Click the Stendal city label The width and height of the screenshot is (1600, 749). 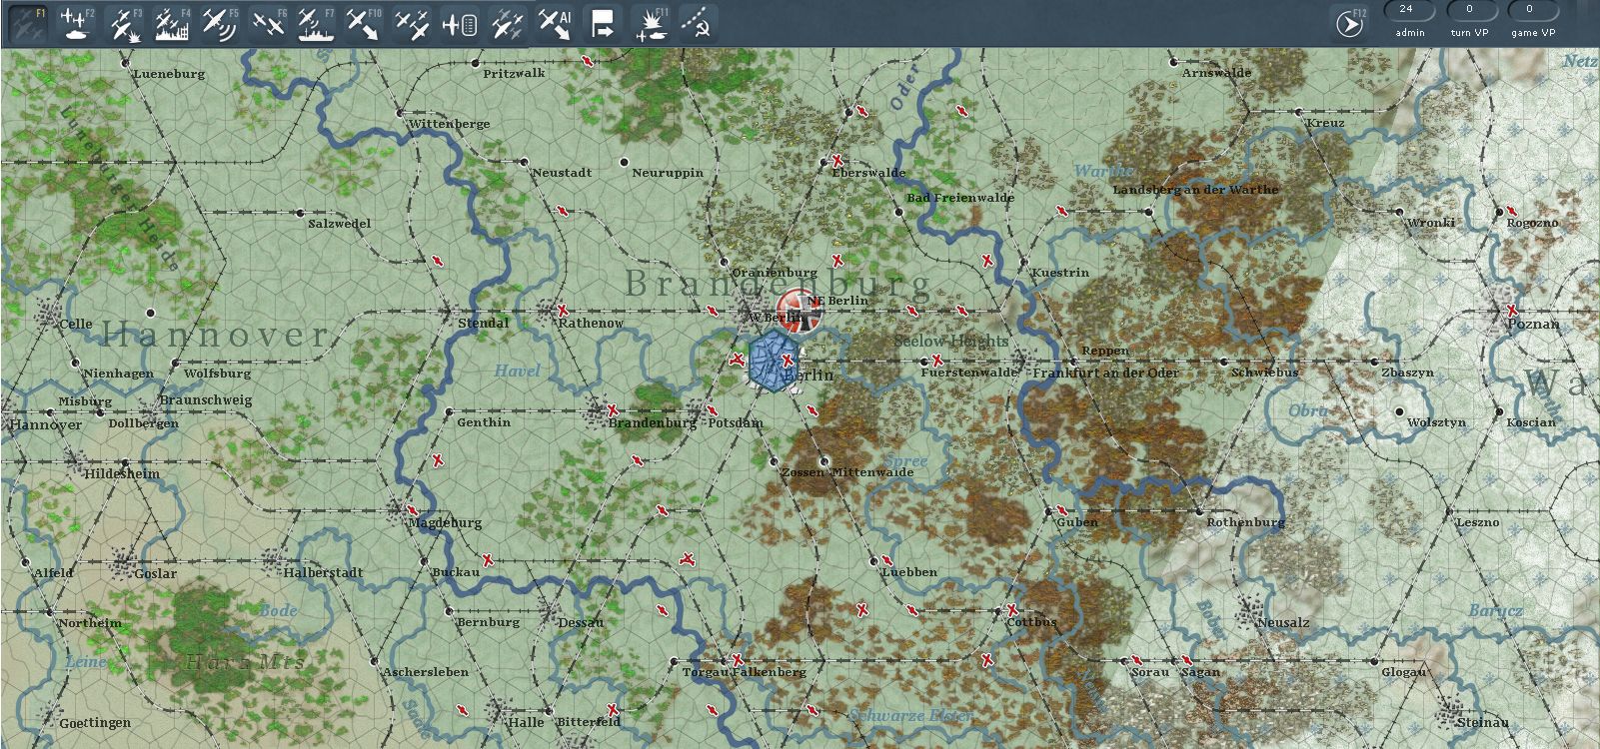tap(483, 323)
